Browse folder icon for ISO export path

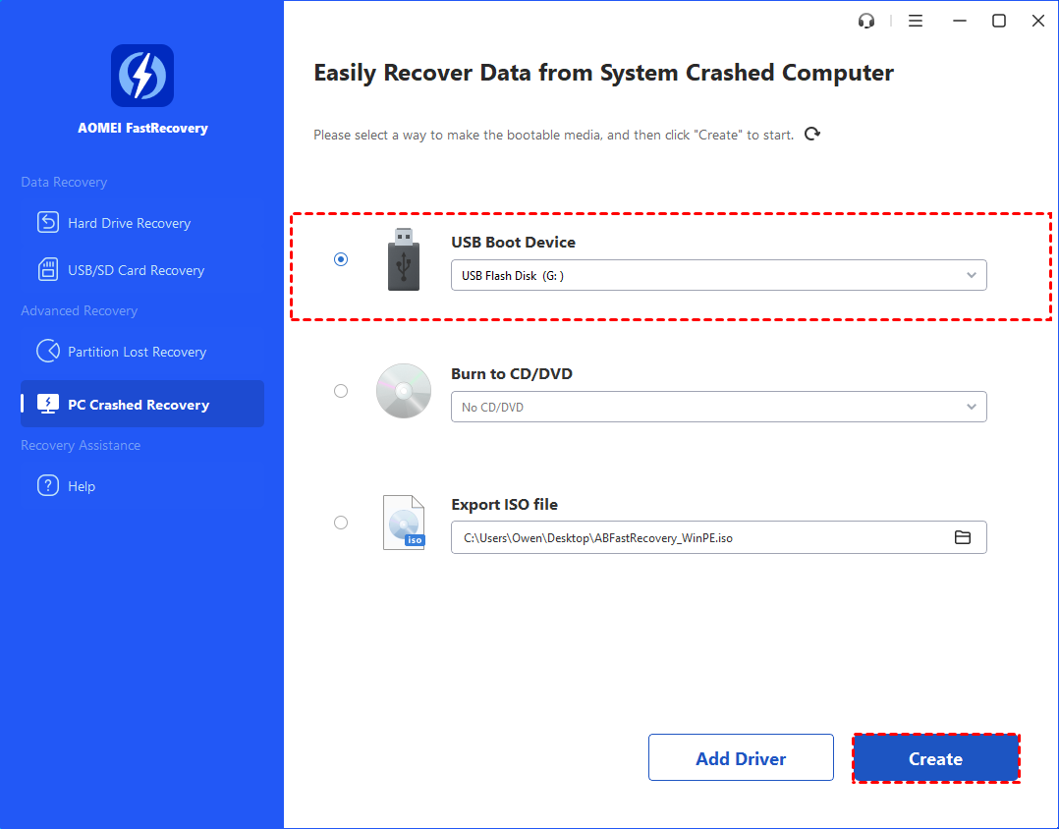pos(963,537)
